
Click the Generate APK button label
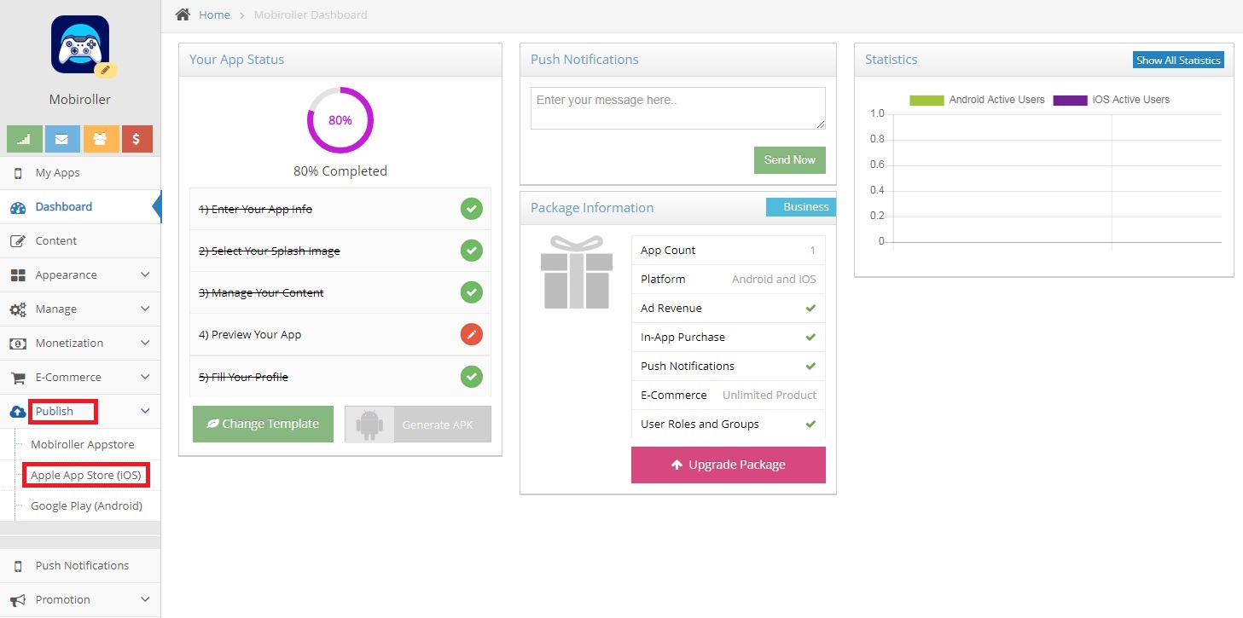pyautogui.click(x=438, y=425)
